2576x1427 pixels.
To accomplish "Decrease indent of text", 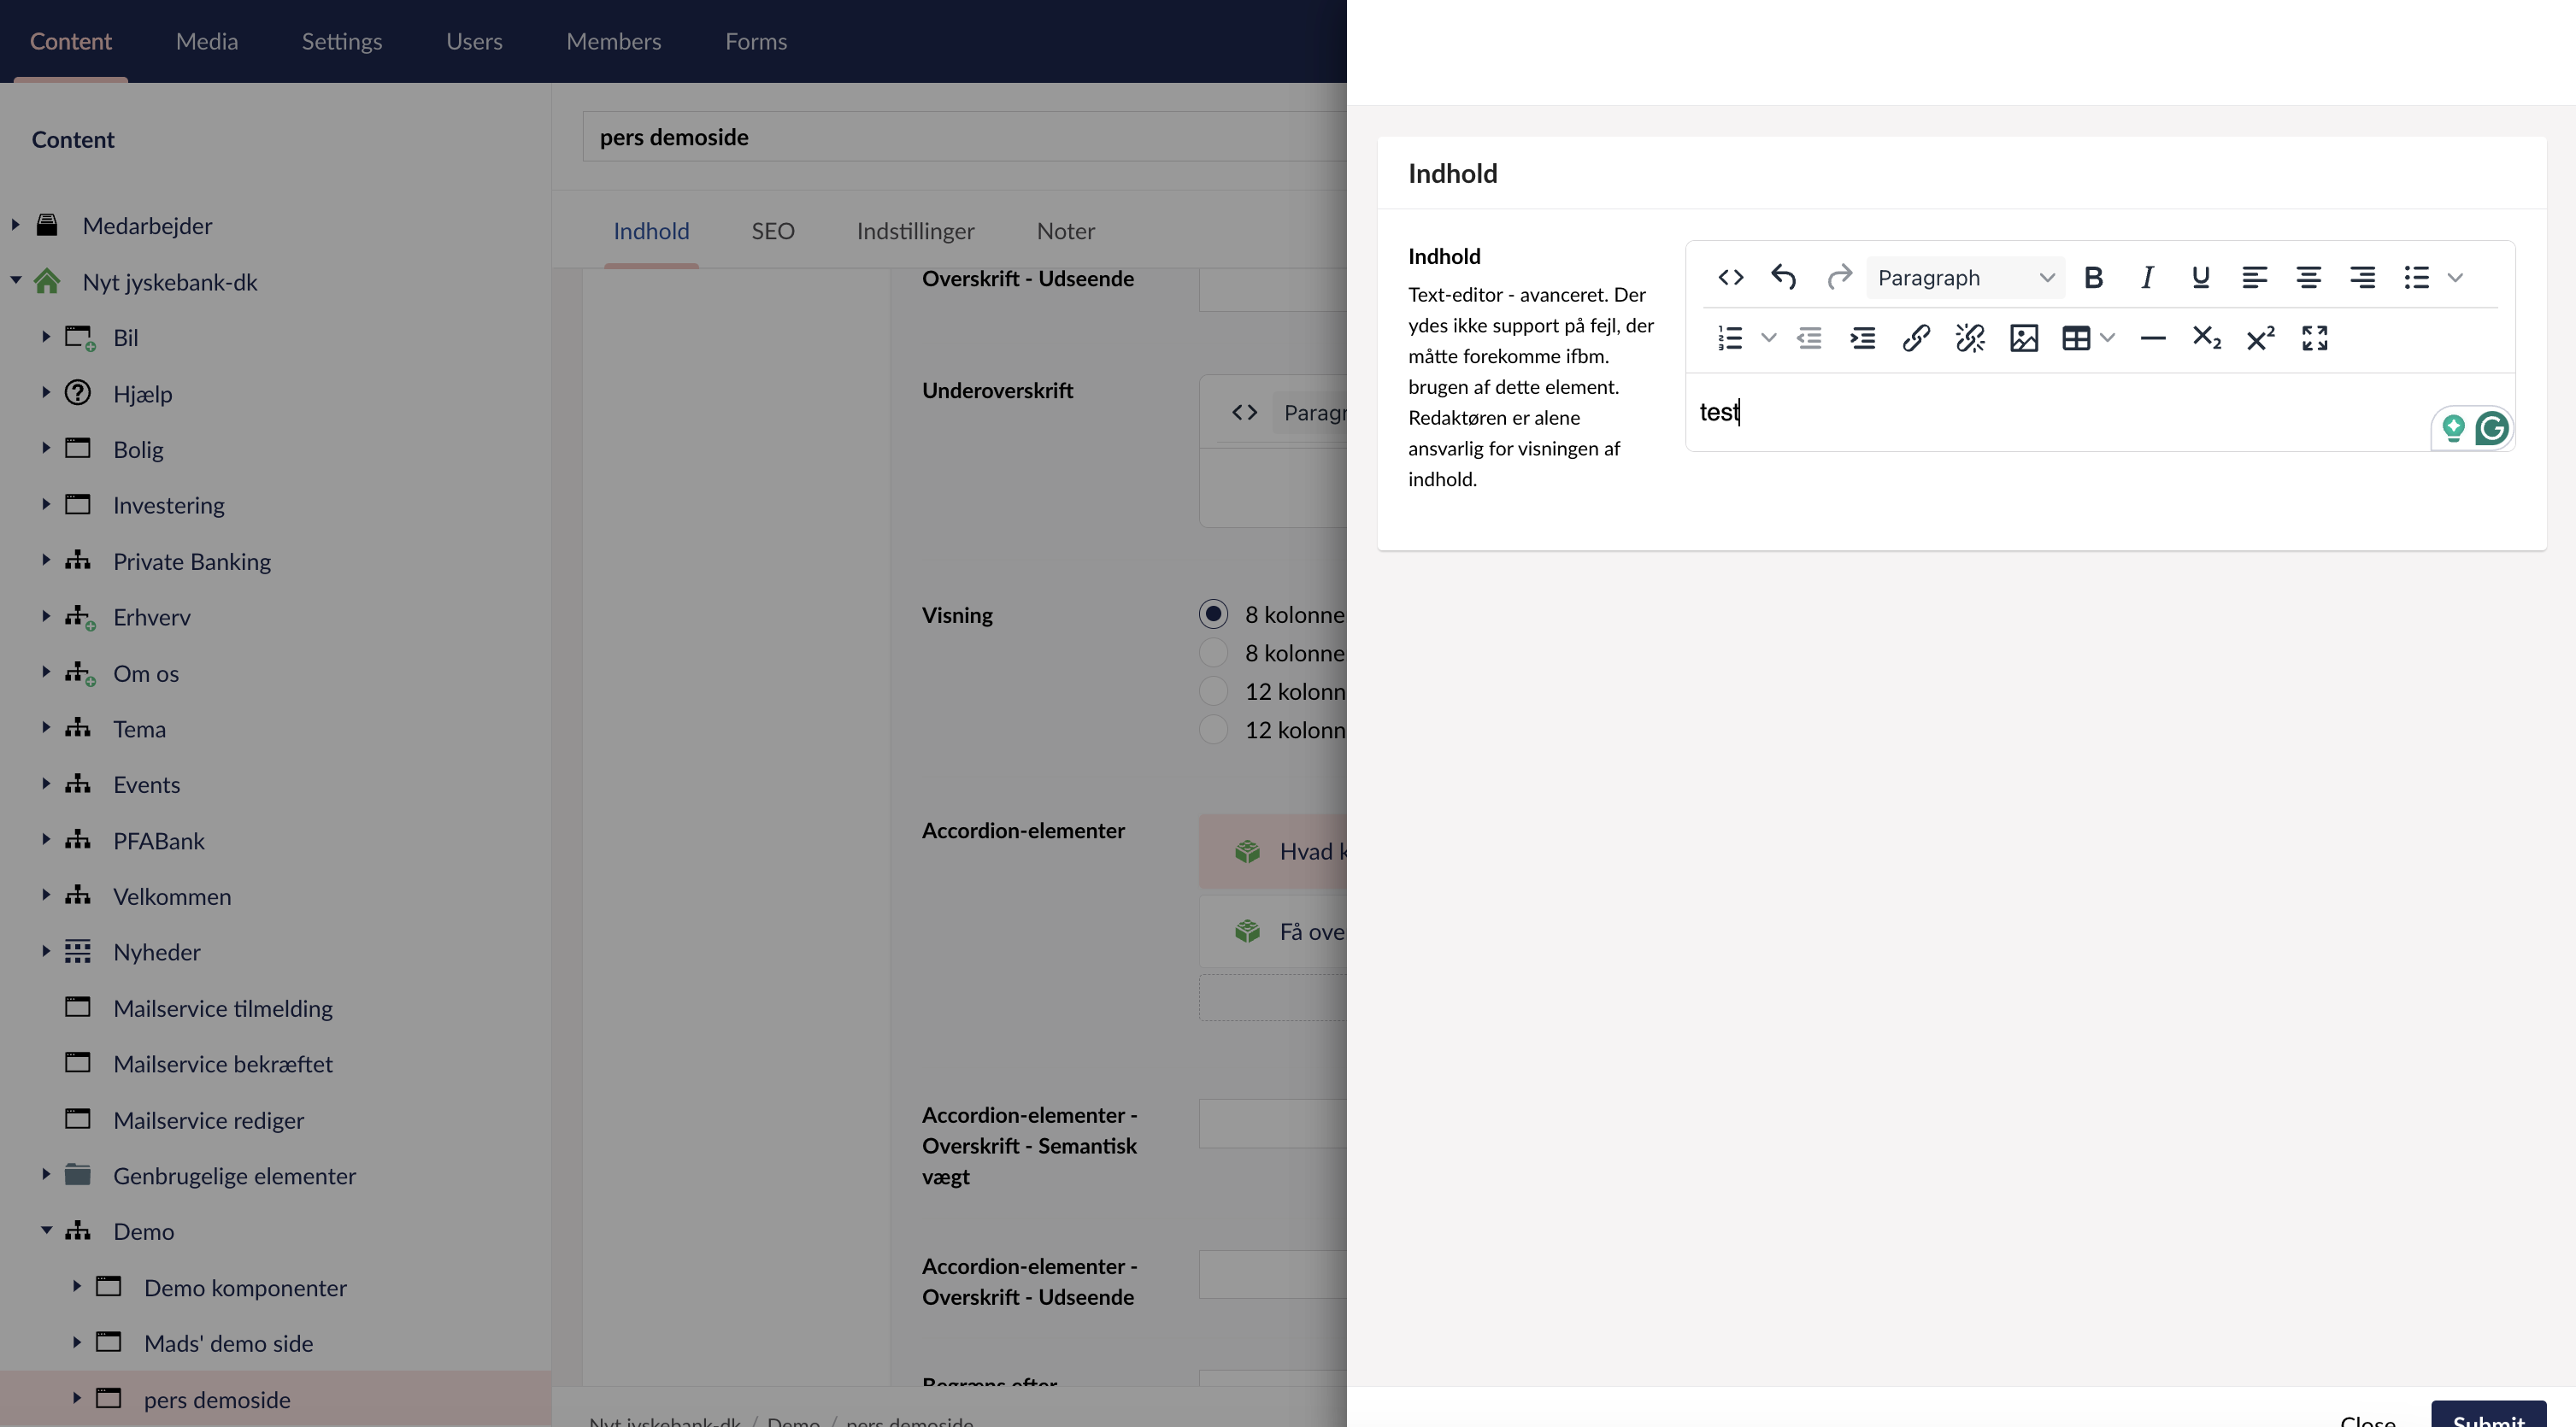I will pos(1809,338).
